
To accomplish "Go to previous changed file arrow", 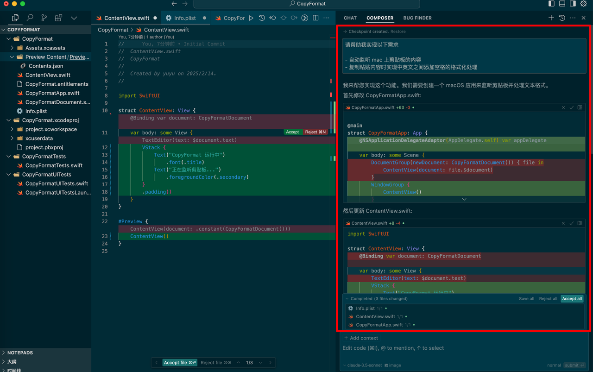I will 157,363.
